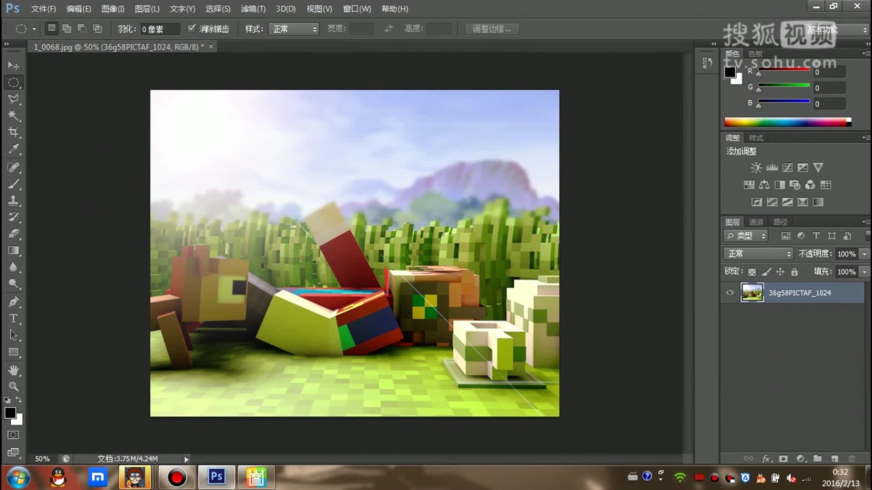Image resolution: width=872 pixels, height=490 pixels.
Task: Add a Levels adjustment
Action: [x=772, y=167]
